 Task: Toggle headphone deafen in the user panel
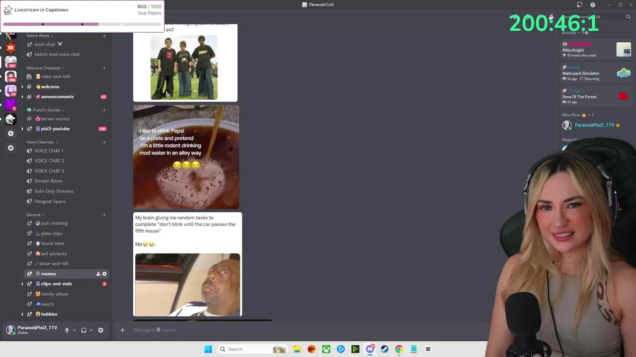coord(83,330)
